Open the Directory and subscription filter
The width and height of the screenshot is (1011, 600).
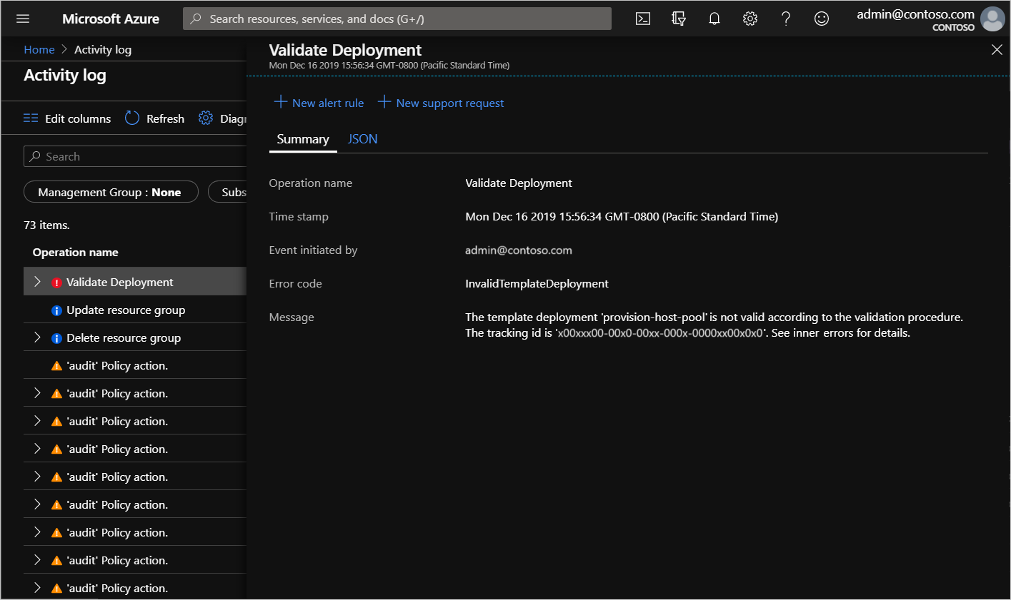(678, 19)
